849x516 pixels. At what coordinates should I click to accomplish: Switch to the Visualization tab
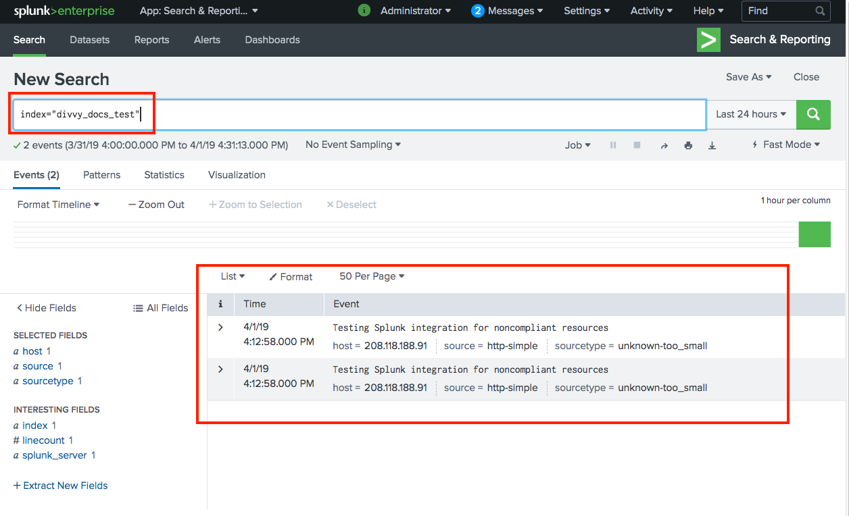[x=237, y=175]
